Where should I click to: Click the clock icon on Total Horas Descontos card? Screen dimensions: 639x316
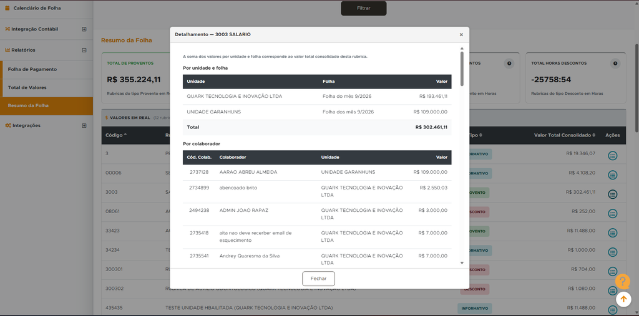615,64
